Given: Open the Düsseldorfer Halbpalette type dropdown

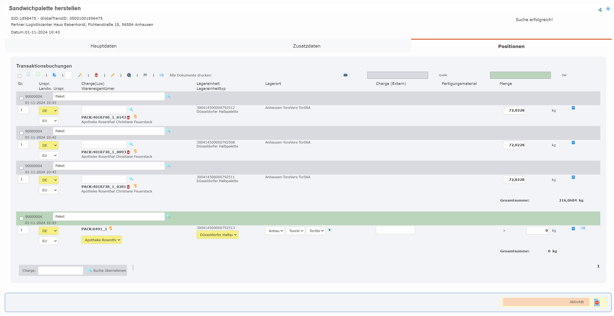Looking at the screenshot, I should click(x=217, y=235).
